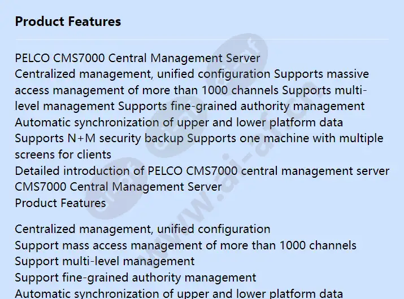Click first Automatic synchronization of upper and lower platform data line
This screenshot has height=299, width=404.
179,122
